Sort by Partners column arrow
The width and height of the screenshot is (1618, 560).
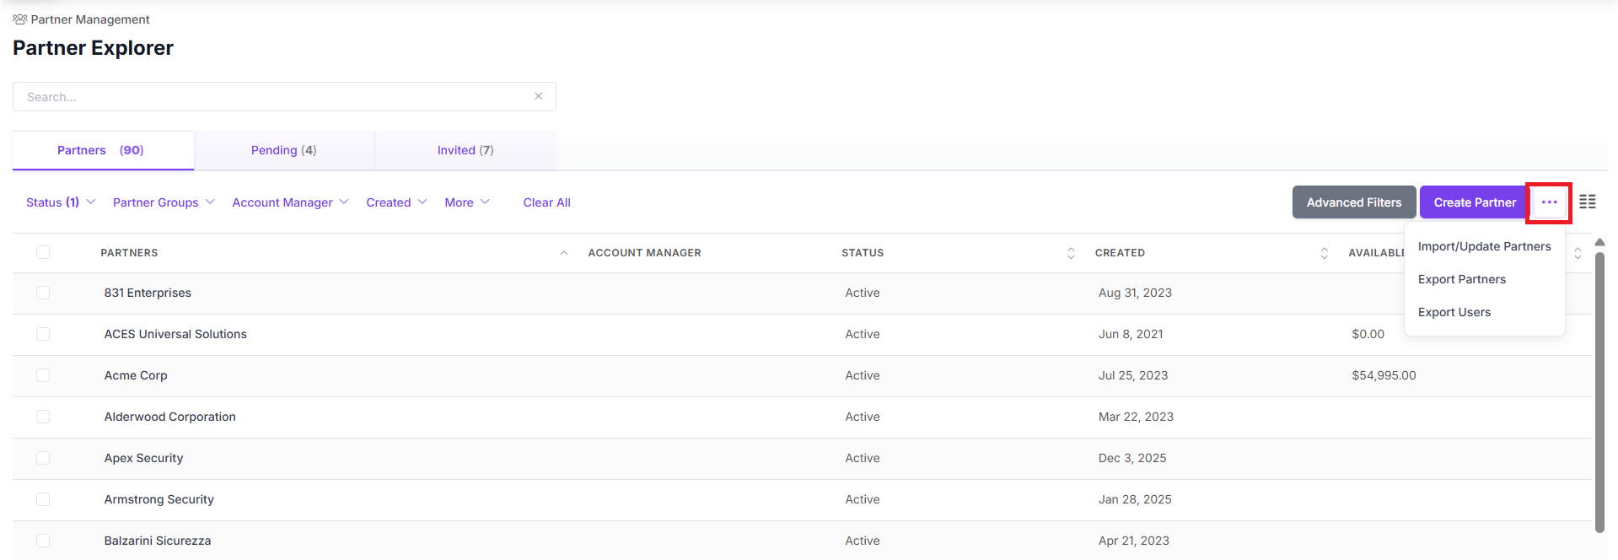564,253
